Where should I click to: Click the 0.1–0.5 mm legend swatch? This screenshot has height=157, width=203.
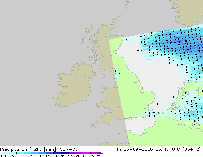(5, 153)
